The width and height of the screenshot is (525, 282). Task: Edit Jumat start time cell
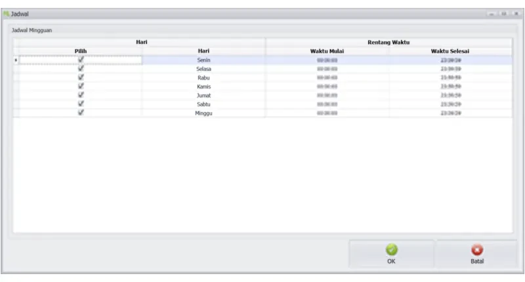tap(327, 95)
